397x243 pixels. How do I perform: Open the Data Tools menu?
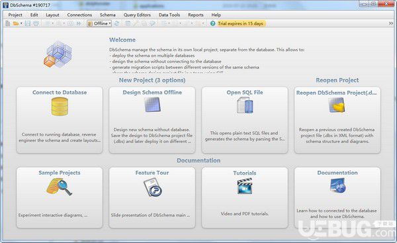click(169, 15)
